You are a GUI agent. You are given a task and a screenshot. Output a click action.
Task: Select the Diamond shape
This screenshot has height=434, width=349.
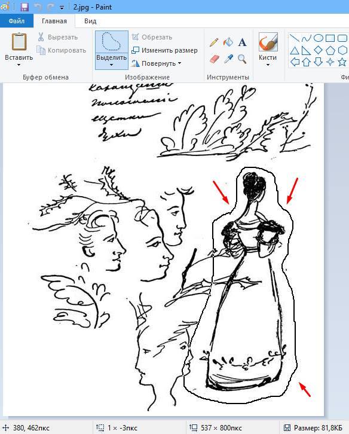[x=319, y=50]
